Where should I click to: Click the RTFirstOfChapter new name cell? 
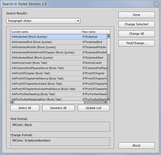pos(94,73)
